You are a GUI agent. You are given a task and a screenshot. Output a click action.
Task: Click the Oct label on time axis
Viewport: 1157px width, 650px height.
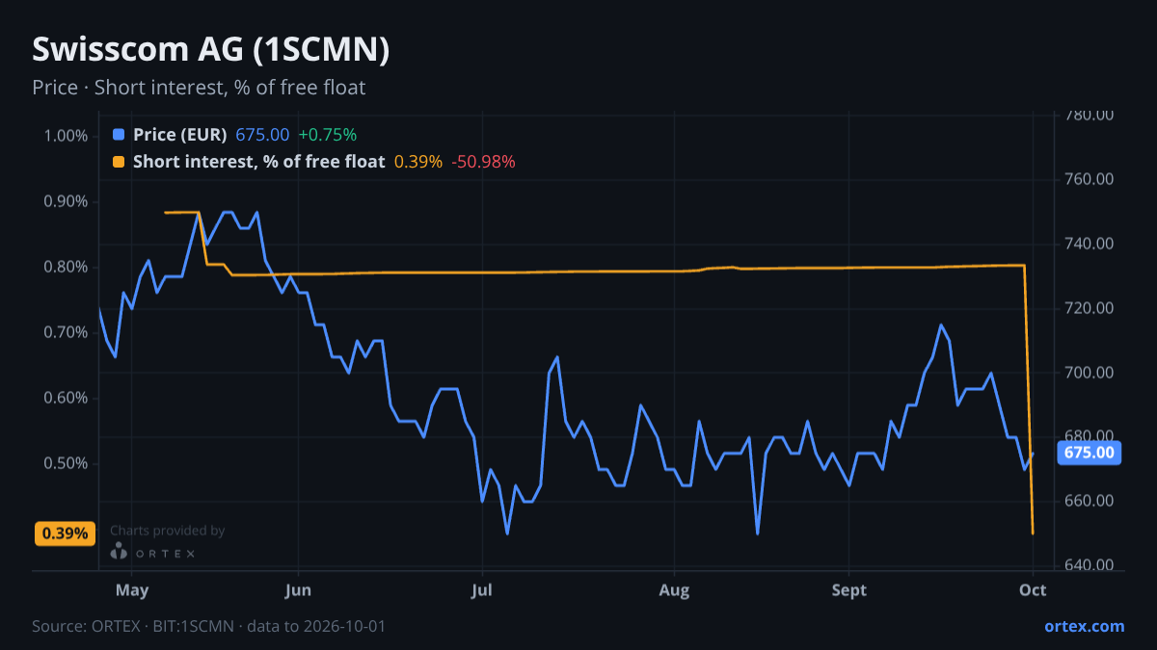coord(1033,590)
